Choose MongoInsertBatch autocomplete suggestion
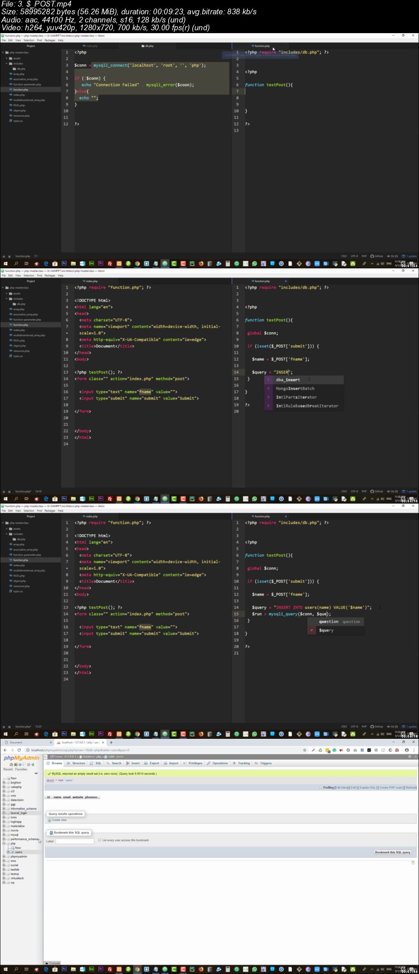The width and height of the screenshot is (419, 974). (x=304, y=388)
